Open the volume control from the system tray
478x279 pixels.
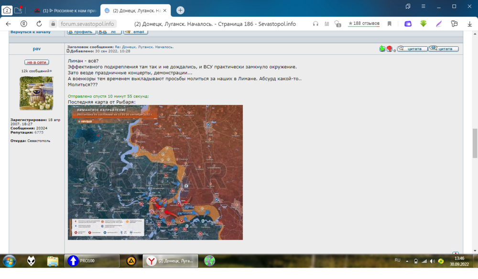pos(433,261)
